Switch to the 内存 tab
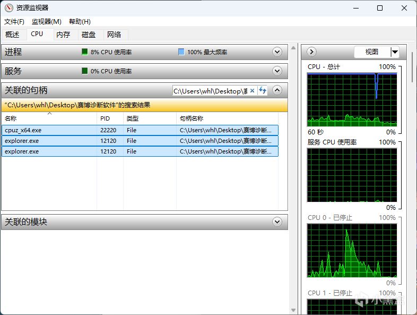The height and width of the screenshot is (315, 417). (63, 35)
